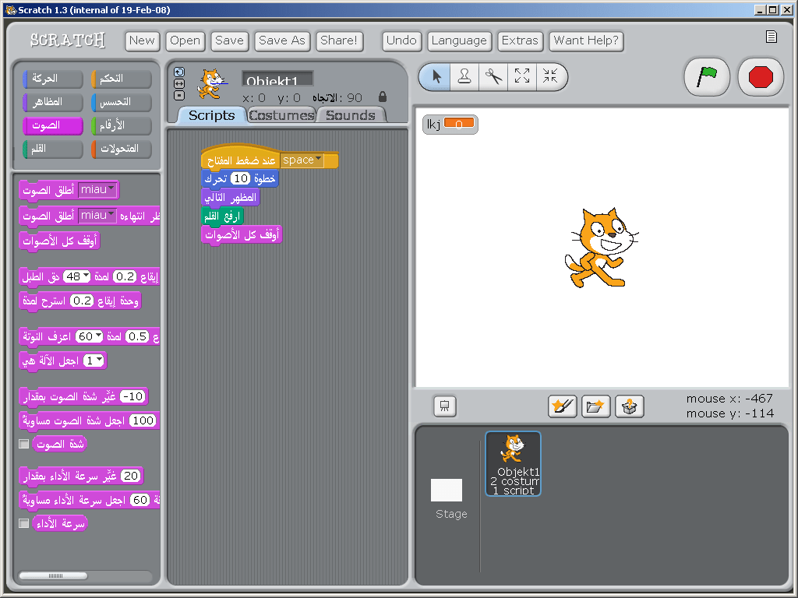Switch to the Sounds tab
The height and width of the screenshot is (598, 798).
pos(350,115)
